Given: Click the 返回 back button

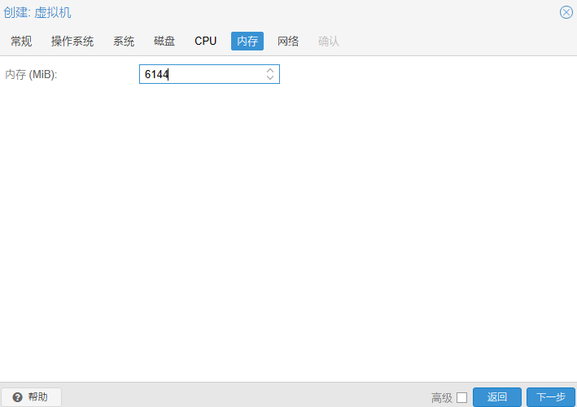Looking at the screenshot, I should (x=497, y=397).
